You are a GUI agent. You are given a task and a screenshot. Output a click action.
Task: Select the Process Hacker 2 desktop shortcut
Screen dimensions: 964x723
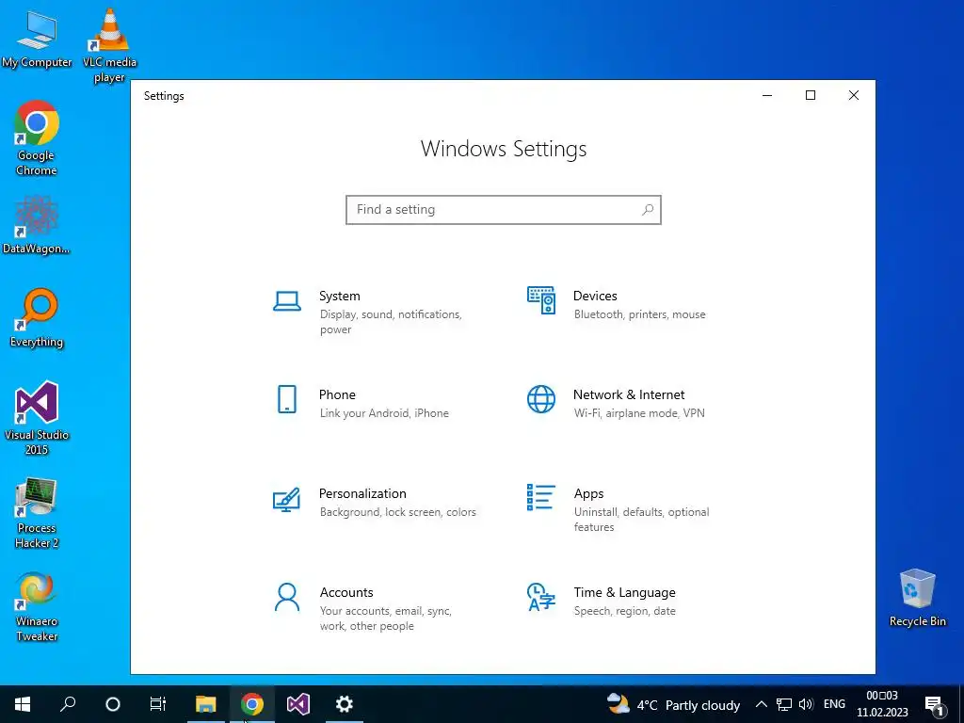point(37,513)
